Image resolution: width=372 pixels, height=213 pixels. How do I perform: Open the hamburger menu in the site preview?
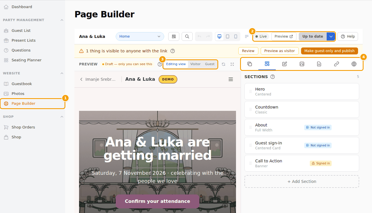(x=231, y=79)
